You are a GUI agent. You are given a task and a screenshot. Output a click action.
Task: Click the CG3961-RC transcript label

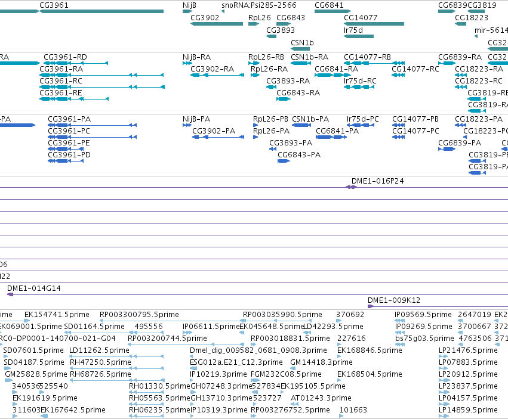pos(61,81)
